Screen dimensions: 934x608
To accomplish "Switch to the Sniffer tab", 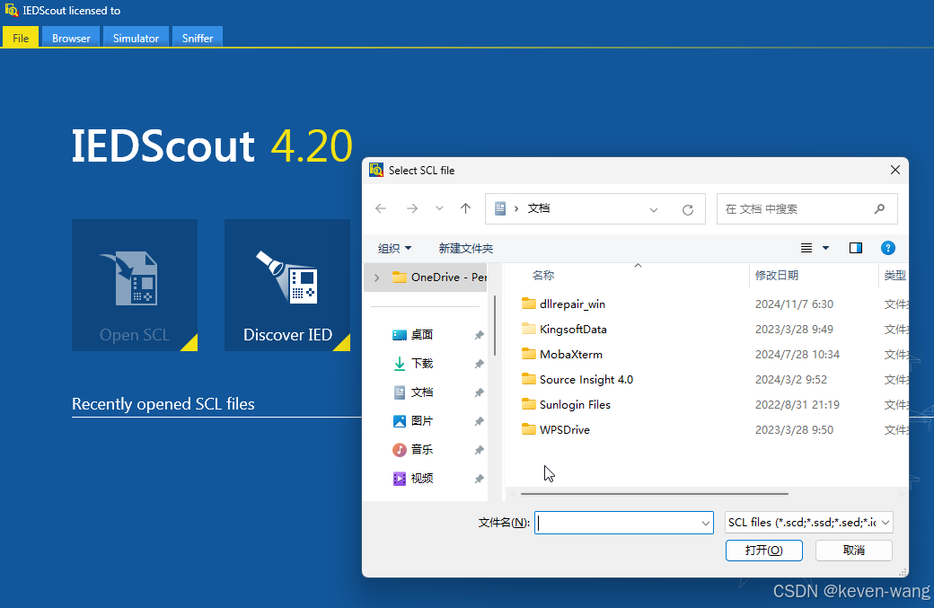I will (x=198, y=38).
